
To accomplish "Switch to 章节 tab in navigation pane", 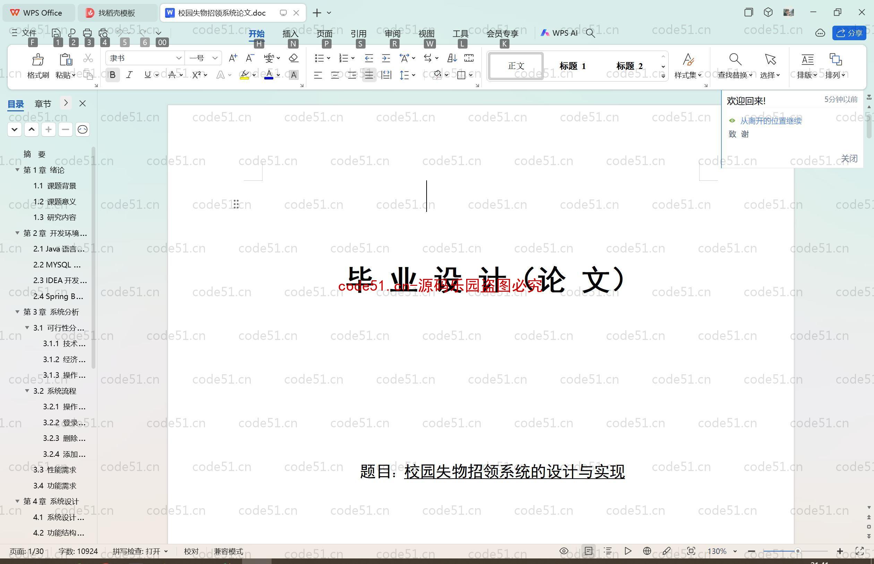I will [x=43, y=104].
